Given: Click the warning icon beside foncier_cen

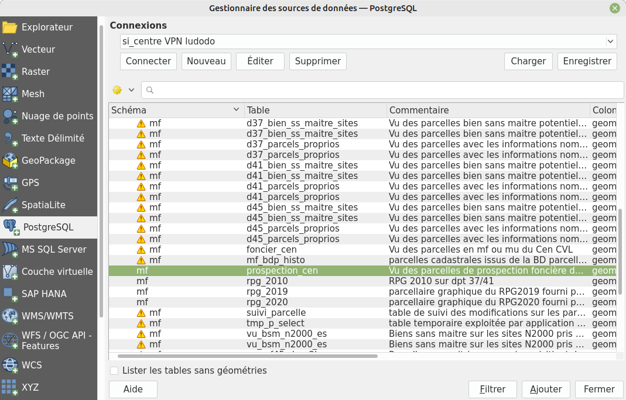Looking at the screenshot, I should coord(141,250).
